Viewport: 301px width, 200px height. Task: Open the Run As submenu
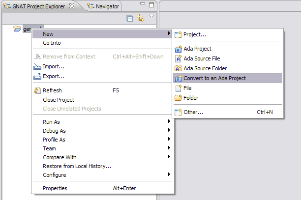[102, 122]
